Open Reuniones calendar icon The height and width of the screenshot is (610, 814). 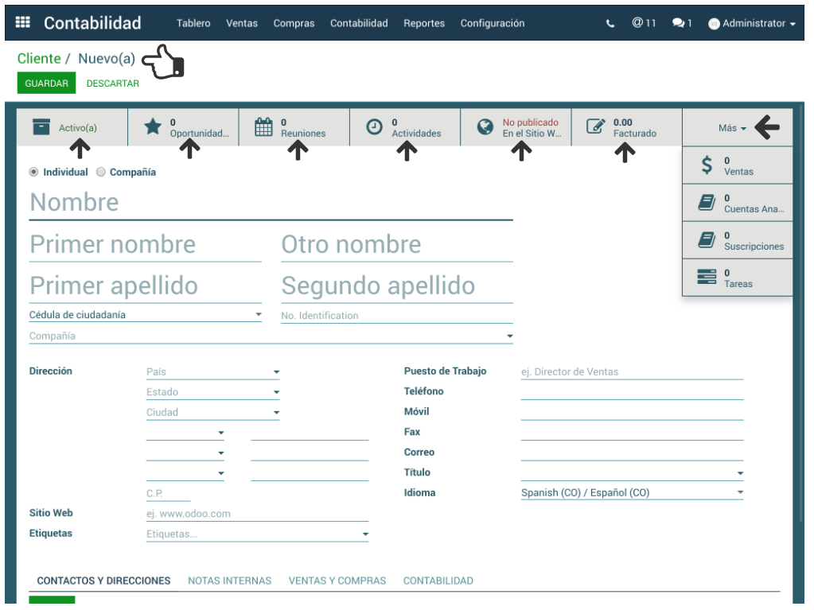pyautogui.click(x=263, y=127)
